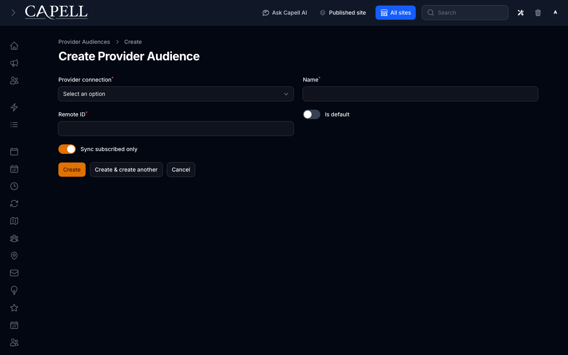Viewport: 568px width, 355px height.
Task: Open the three-person group icon
Action: 14,238
